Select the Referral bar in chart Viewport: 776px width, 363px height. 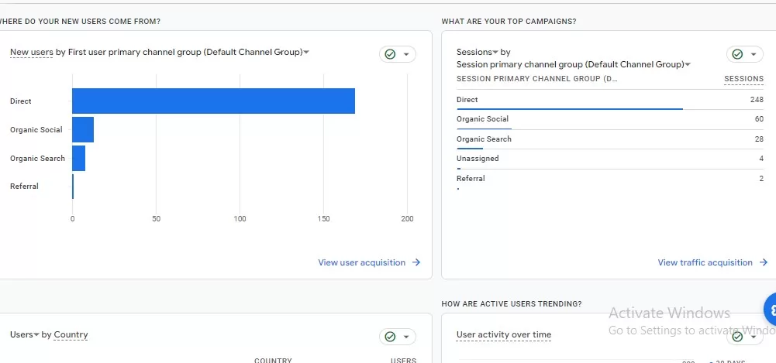(x=73, y=187)
